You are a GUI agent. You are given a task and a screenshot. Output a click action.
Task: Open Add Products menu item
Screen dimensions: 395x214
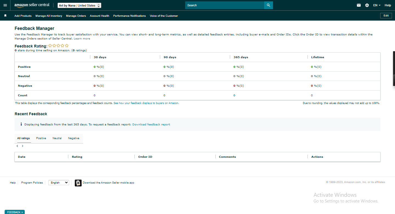click(x=23, y=16)
